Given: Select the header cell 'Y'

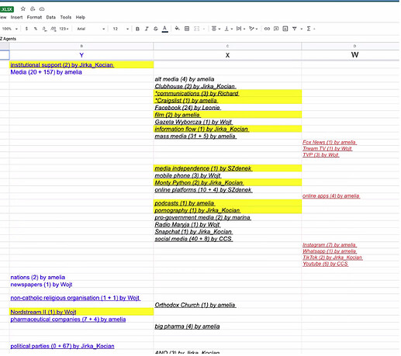Looking at the screenshot, I should click(81, 55).
